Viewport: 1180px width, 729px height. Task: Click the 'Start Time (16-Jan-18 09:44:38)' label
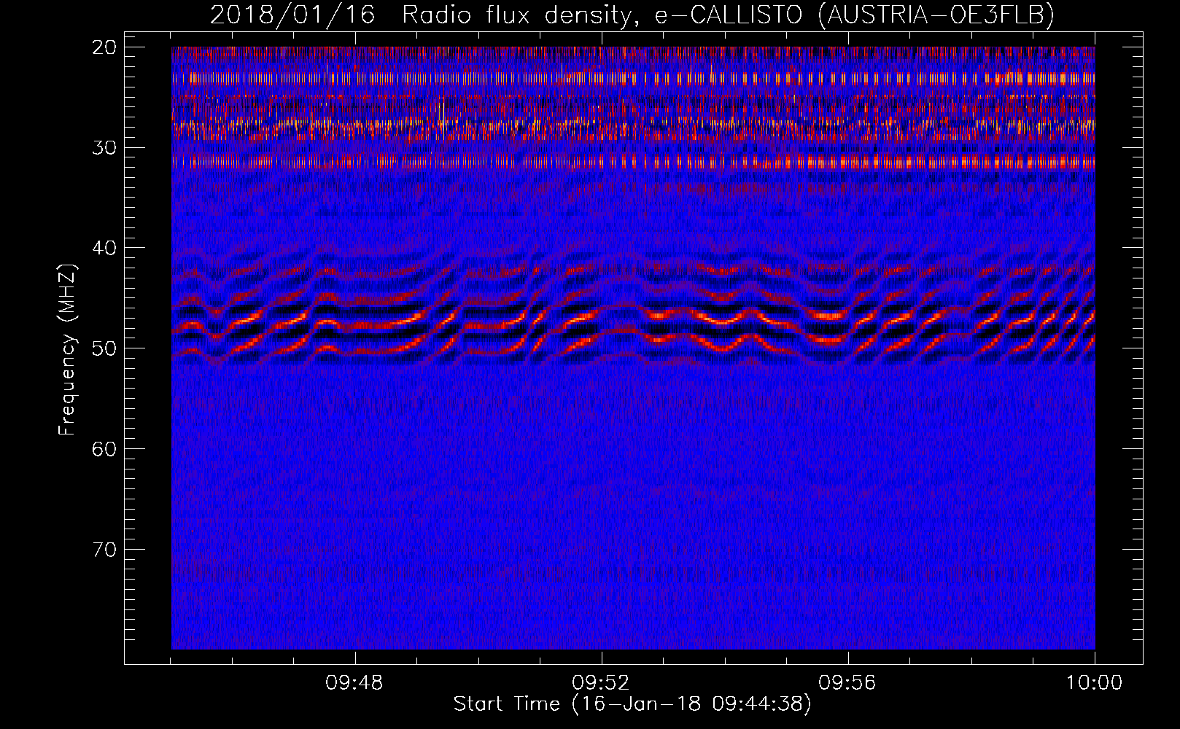tap(632, 704)
